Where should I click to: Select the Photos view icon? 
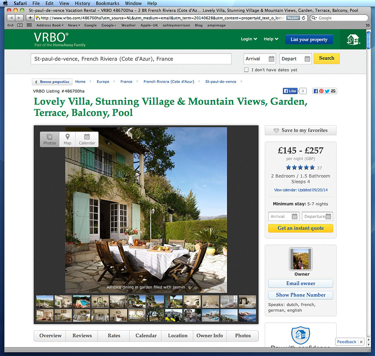pos(49,139)
